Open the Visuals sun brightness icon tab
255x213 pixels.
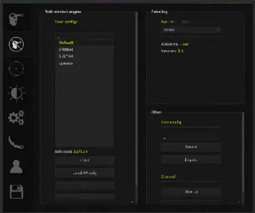pyautogui.click(x=17, y=93)
